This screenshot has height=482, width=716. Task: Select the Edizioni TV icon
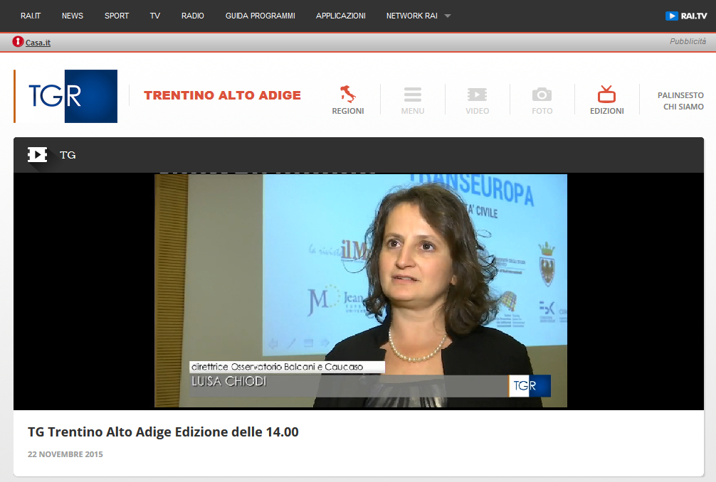coord(606,95)
